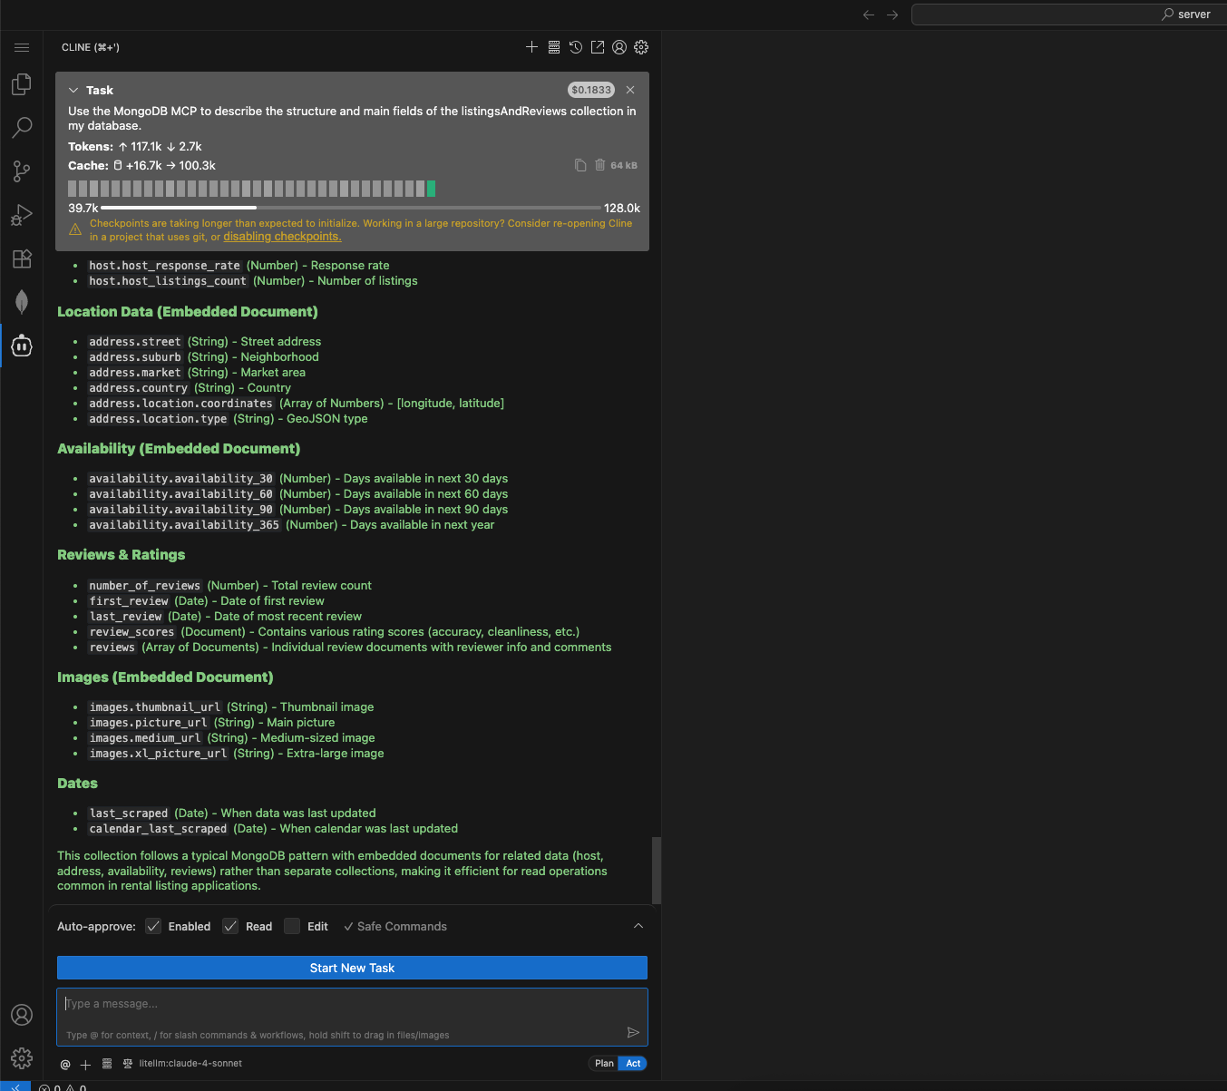Open the Source Control view
The width and height of the screenshot is (1227, 1091).
tap(22, 171)
